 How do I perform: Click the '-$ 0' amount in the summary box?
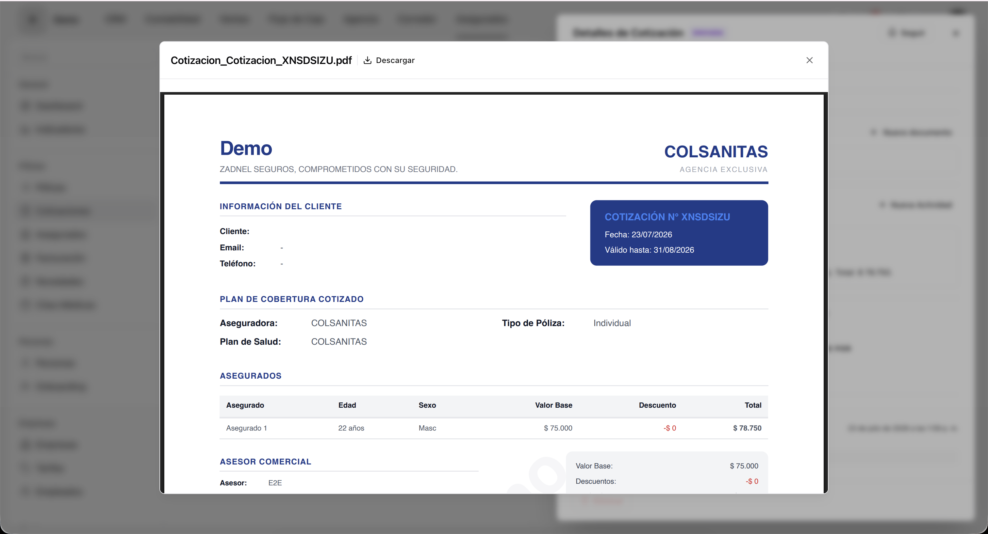click(752, 481)
